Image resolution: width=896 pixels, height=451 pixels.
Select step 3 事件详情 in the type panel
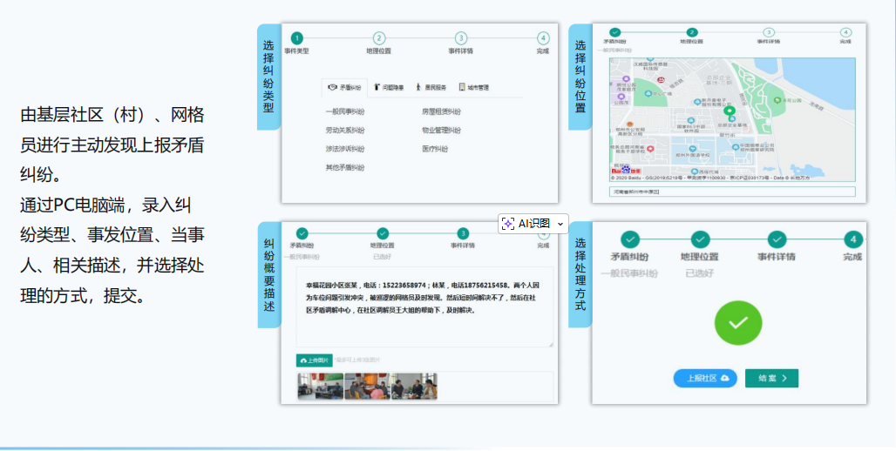460,38
